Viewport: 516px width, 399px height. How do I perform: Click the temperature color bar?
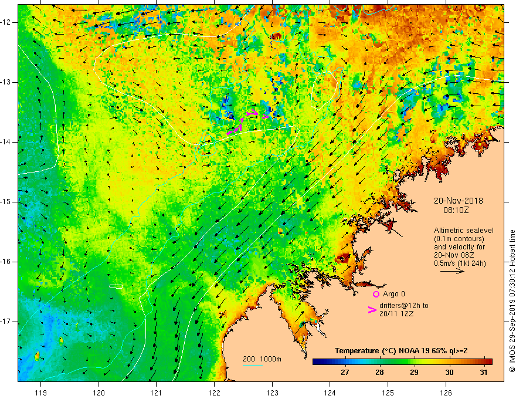[x=402, y=362]
